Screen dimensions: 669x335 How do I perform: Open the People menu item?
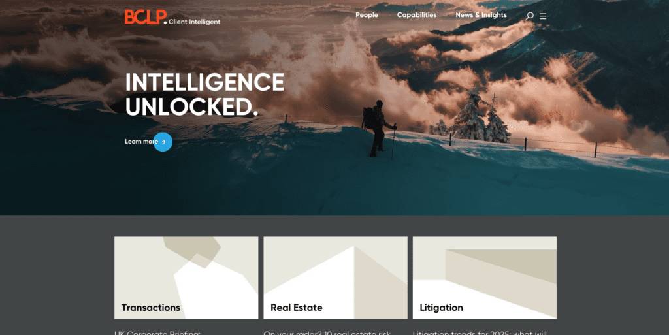(x=367, y=15)
